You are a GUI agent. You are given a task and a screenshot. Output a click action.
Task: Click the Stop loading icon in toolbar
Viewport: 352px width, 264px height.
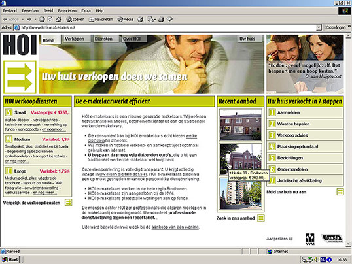click(x=42, y=20)
